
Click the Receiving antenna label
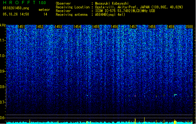[72, 15]
